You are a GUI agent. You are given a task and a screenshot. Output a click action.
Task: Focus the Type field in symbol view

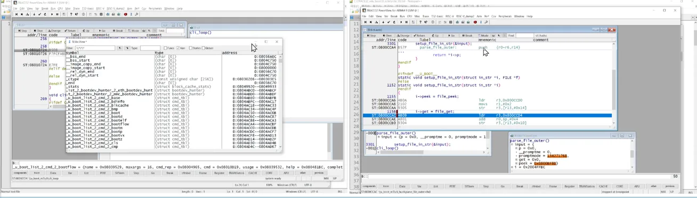point(150,48)
